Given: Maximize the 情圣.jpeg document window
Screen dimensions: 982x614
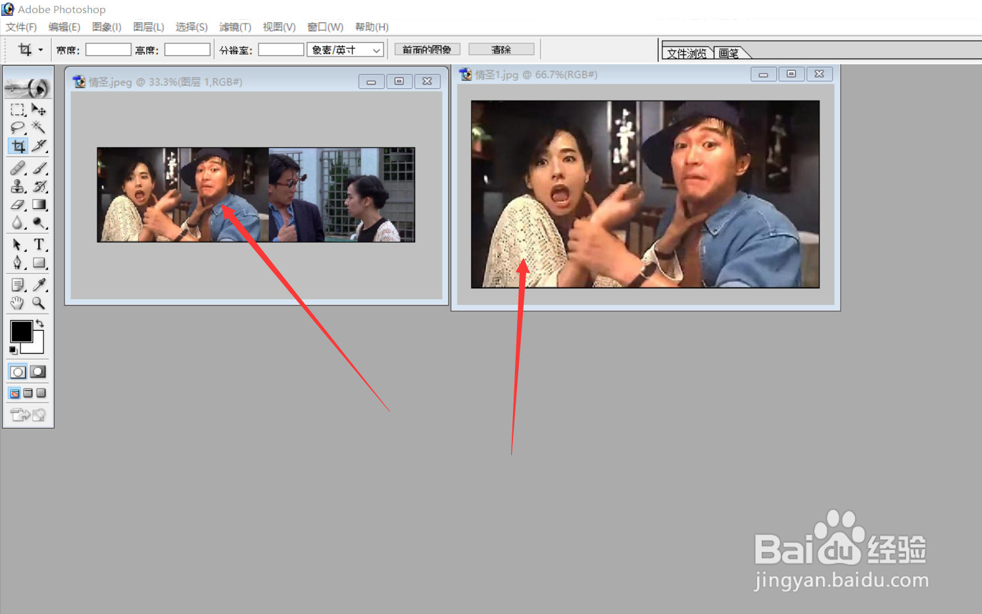Looking at the screenshot, I should coord(399,82).
